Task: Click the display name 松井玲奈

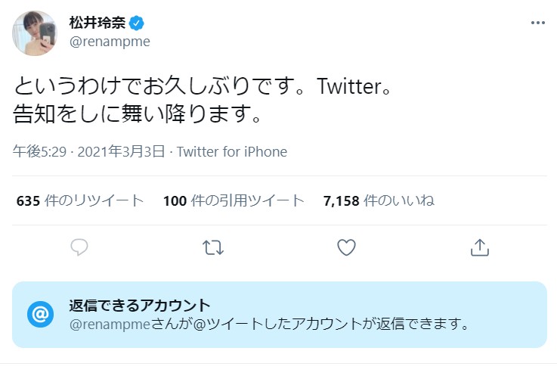Action: pyautogui.click(x=97, y=23)
